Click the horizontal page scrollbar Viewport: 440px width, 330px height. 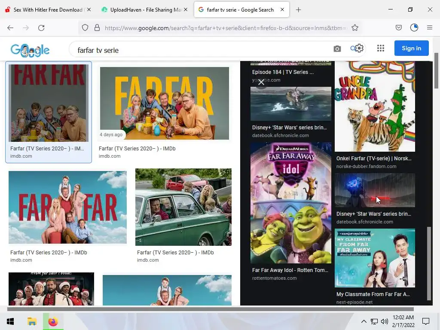pyautogui.click(x=211, y=309)
